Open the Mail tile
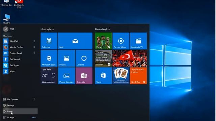Viewport: 216px width, 121px height. click(x=75, y=41)
